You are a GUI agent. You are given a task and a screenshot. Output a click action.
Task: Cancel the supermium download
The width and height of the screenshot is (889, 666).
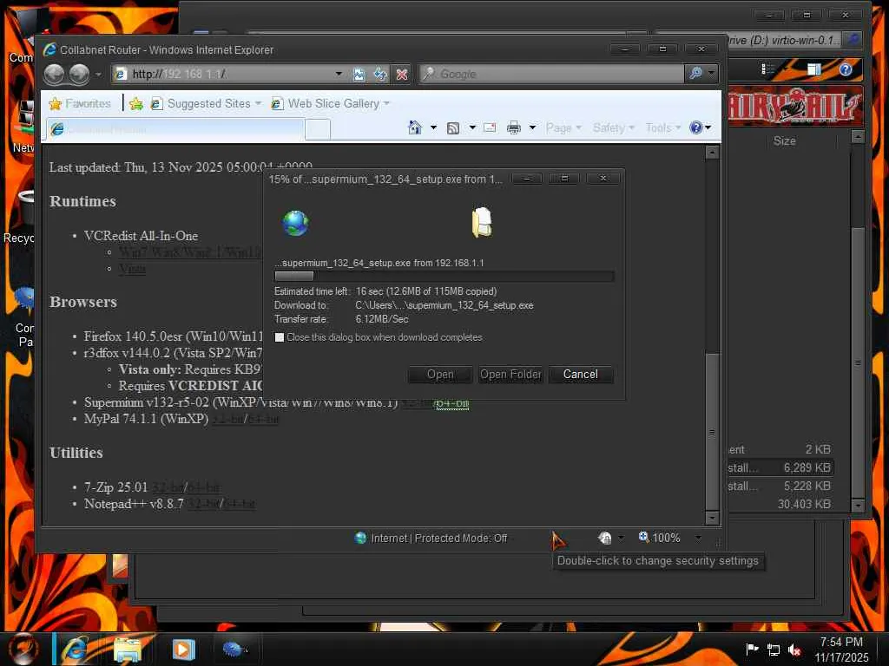pos(581,375)
